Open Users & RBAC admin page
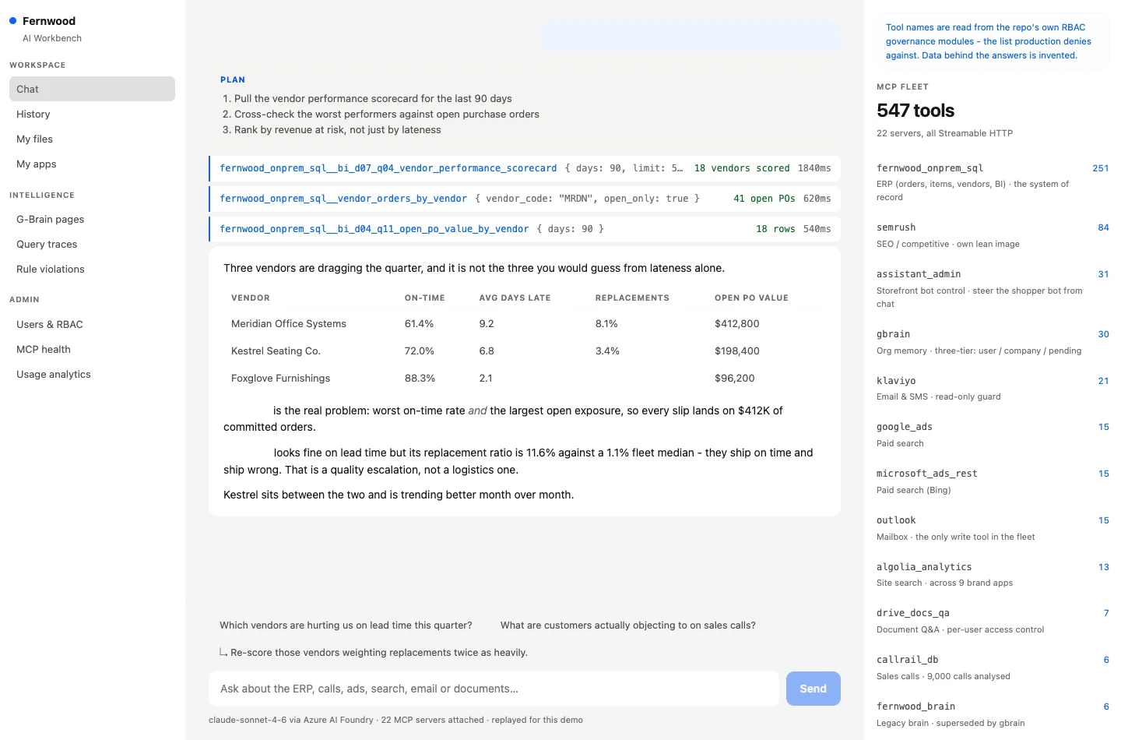This screenshot has height=740, width=1121. 92,324
